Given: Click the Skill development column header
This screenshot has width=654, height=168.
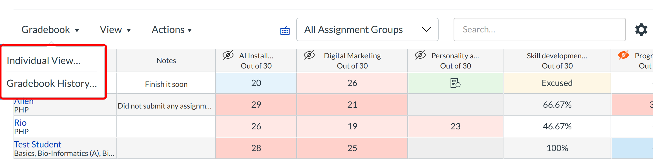Looking at the screenshot, I should tap(557, 61).
